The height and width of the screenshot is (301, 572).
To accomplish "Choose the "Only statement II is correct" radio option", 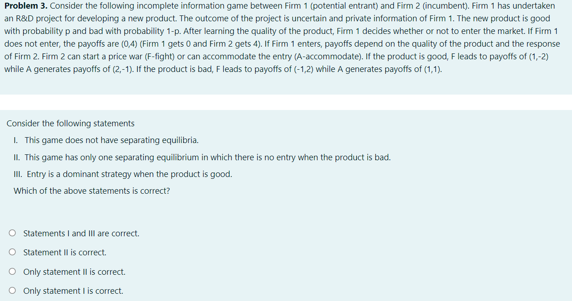I will (13, 272).
